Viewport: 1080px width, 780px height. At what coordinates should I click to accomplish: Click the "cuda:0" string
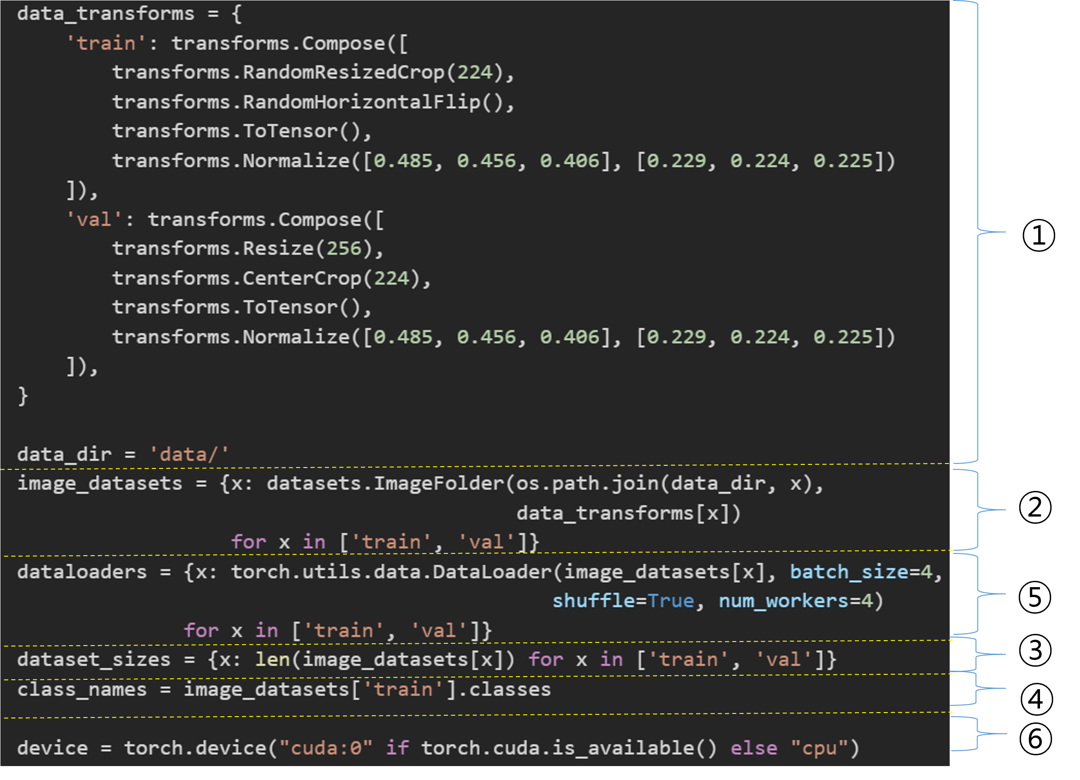tap(326, 748)
